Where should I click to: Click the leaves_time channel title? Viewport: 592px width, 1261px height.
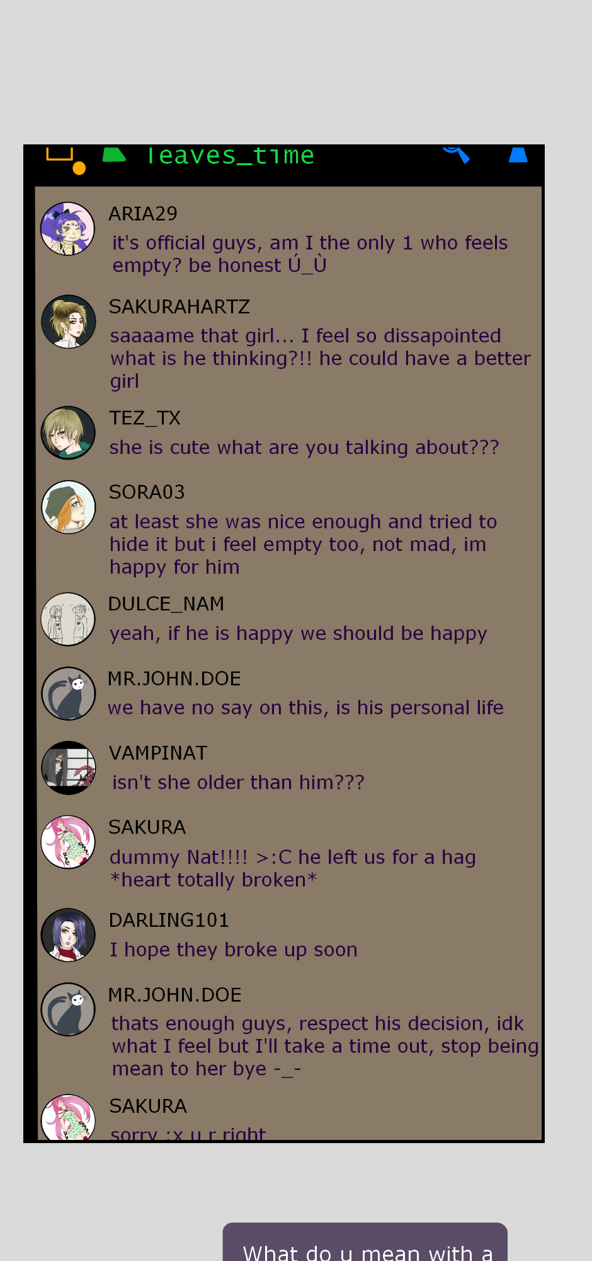click(230, 155)
